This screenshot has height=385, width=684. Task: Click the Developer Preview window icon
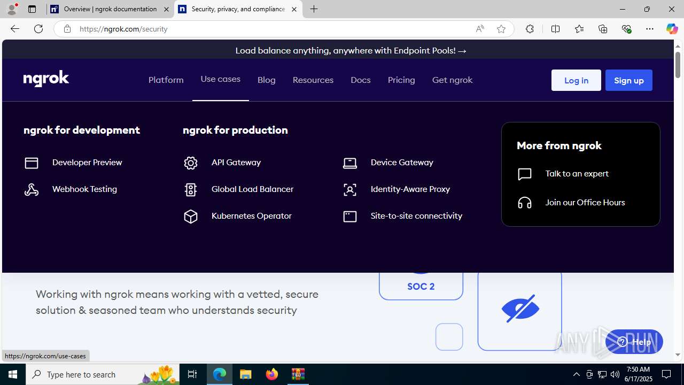point(32,163)
